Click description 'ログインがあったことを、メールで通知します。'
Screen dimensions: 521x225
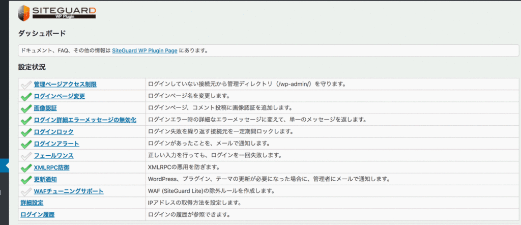[x=208, y=144]
